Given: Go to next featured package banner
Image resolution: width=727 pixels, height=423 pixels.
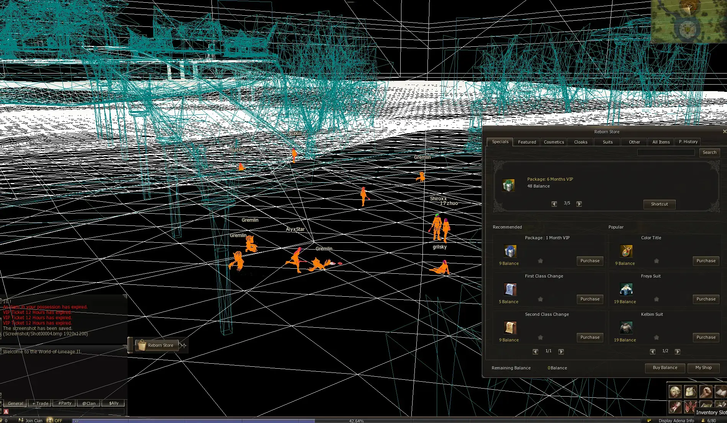Looking at the screenshot, I should click(x=579, y=204).
